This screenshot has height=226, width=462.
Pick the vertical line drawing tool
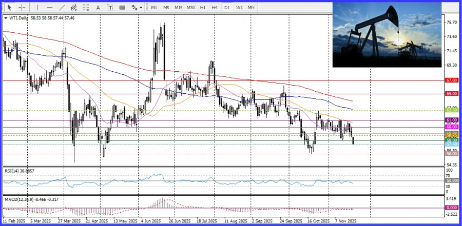click(37, 8)
